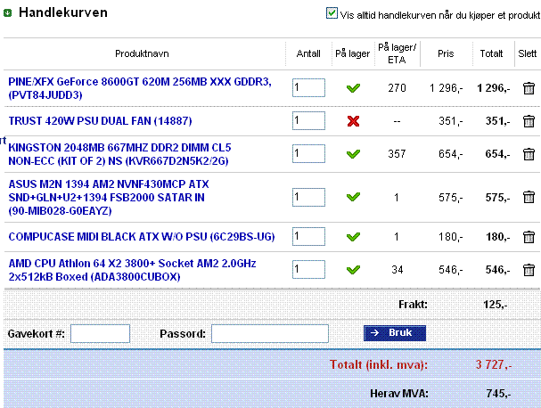Click in-stock checkmark for COMPUCASE case
The image size is (541, 408).
pos(353,237)
